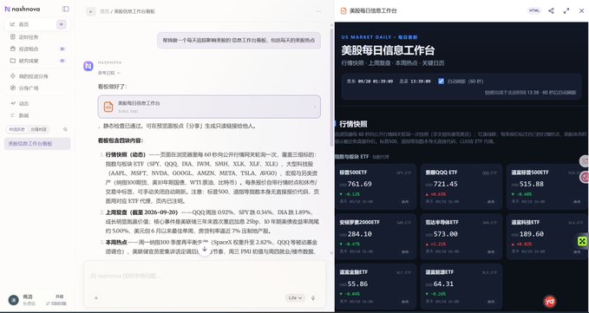This screenshot has height=313, width=589.
Task: Click the orange HTML file icon in the card
Action: (108, 107)
